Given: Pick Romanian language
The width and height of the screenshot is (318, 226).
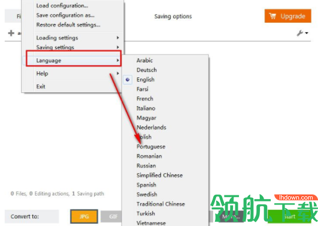Looking at the screenshot, I should pos(165,156).
